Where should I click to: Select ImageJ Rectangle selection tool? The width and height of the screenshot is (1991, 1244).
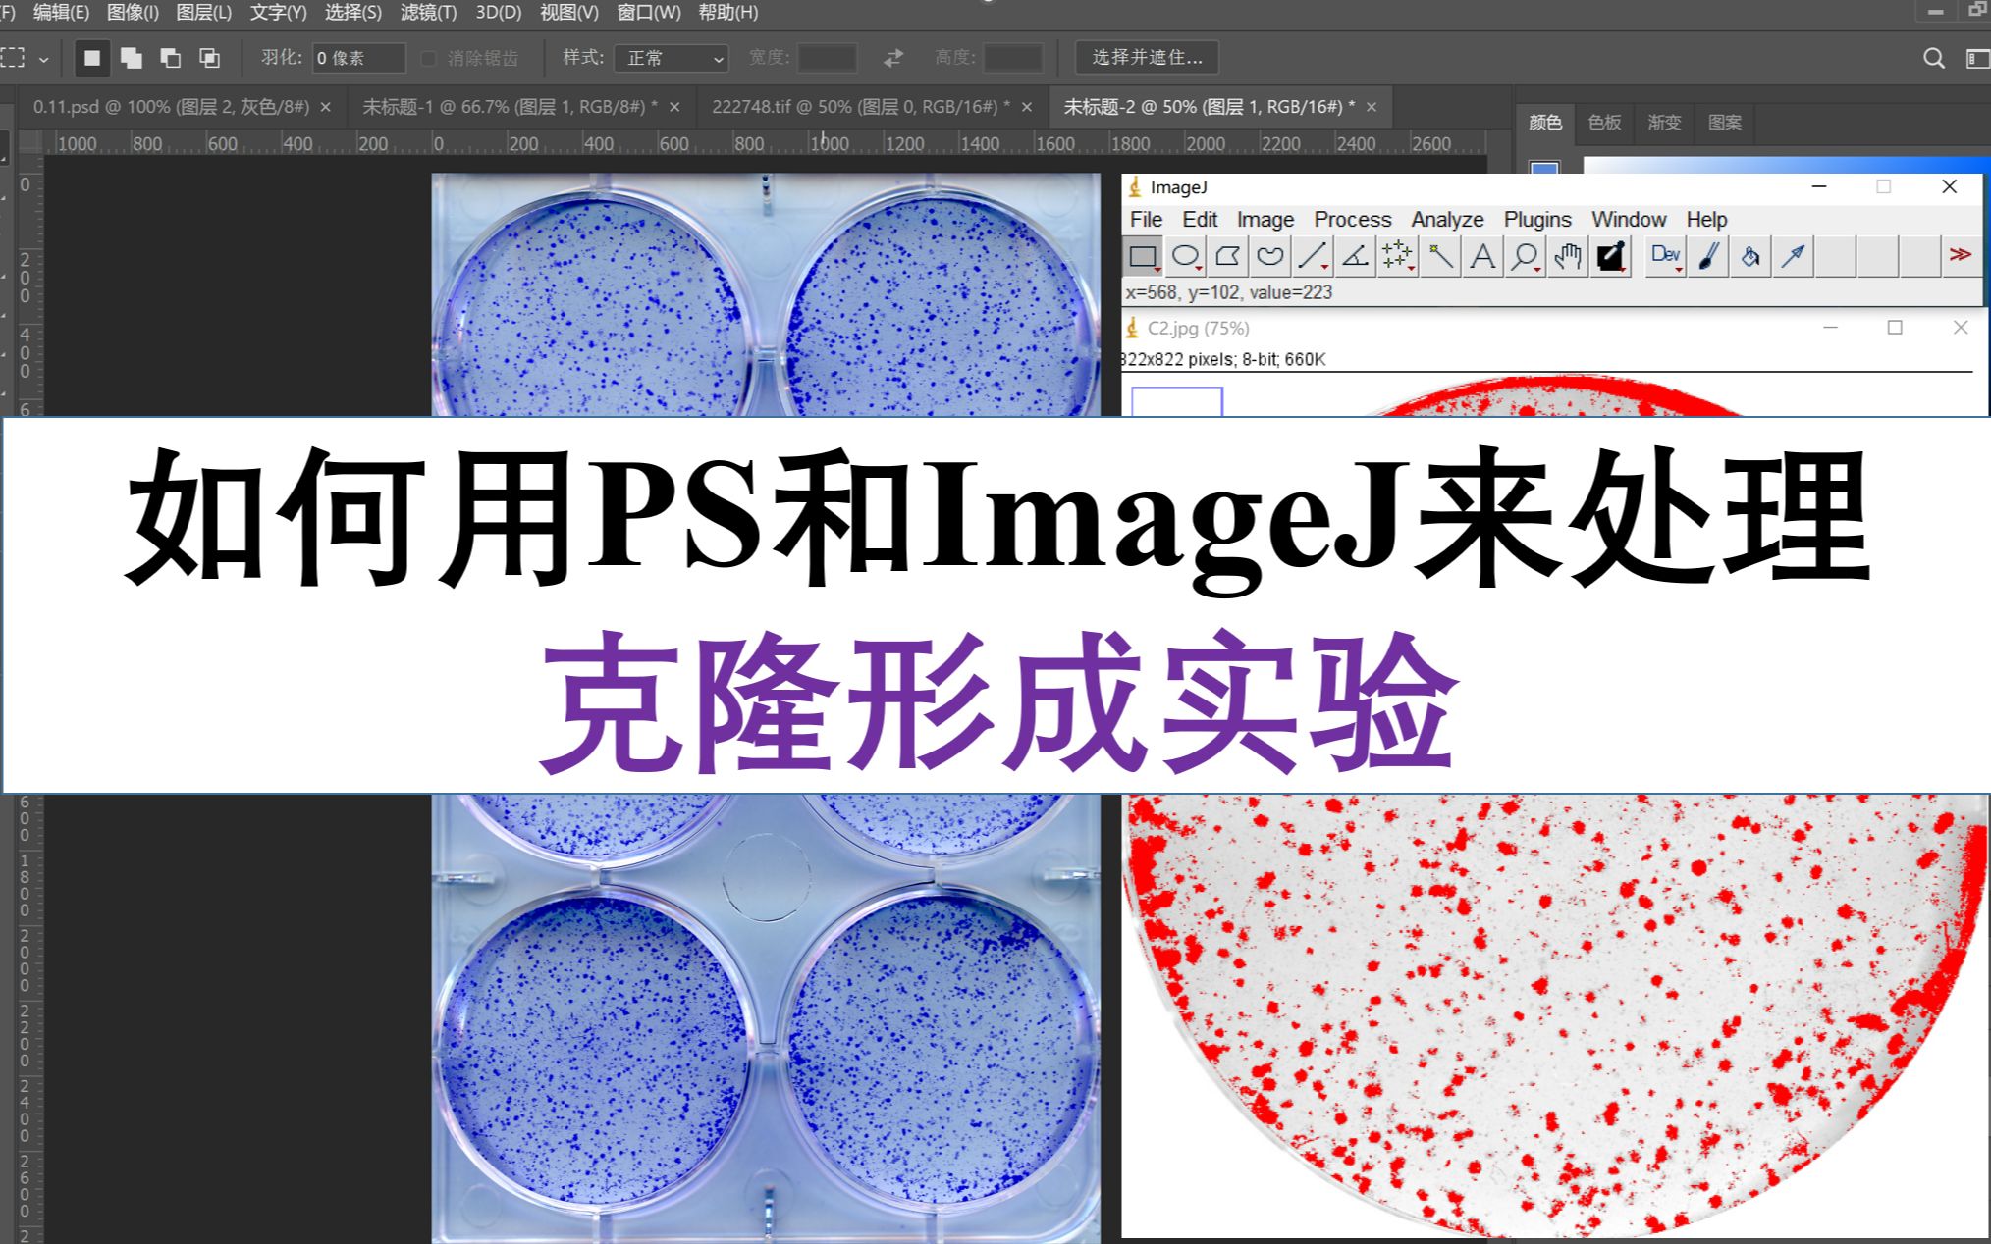[x=1143, y=257]
